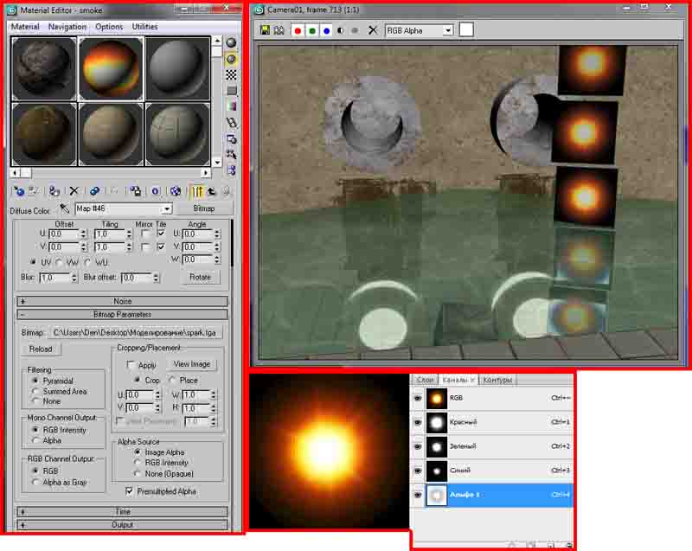This screenshot has width=692, height=551.
Task: Enable the red channel in render window
Action: 297,30
